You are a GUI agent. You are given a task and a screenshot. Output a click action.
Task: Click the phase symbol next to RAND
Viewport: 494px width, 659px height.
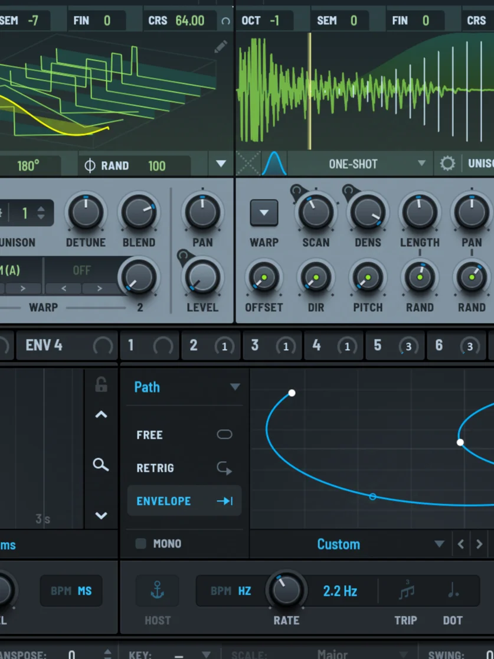(90, 165)
